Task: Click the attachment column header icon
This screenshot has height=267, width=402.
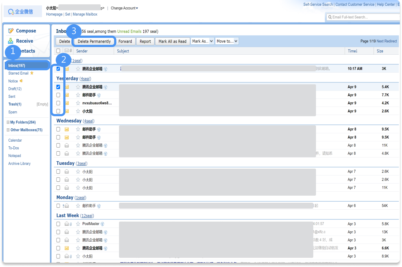Action: [x=71, y=51]
